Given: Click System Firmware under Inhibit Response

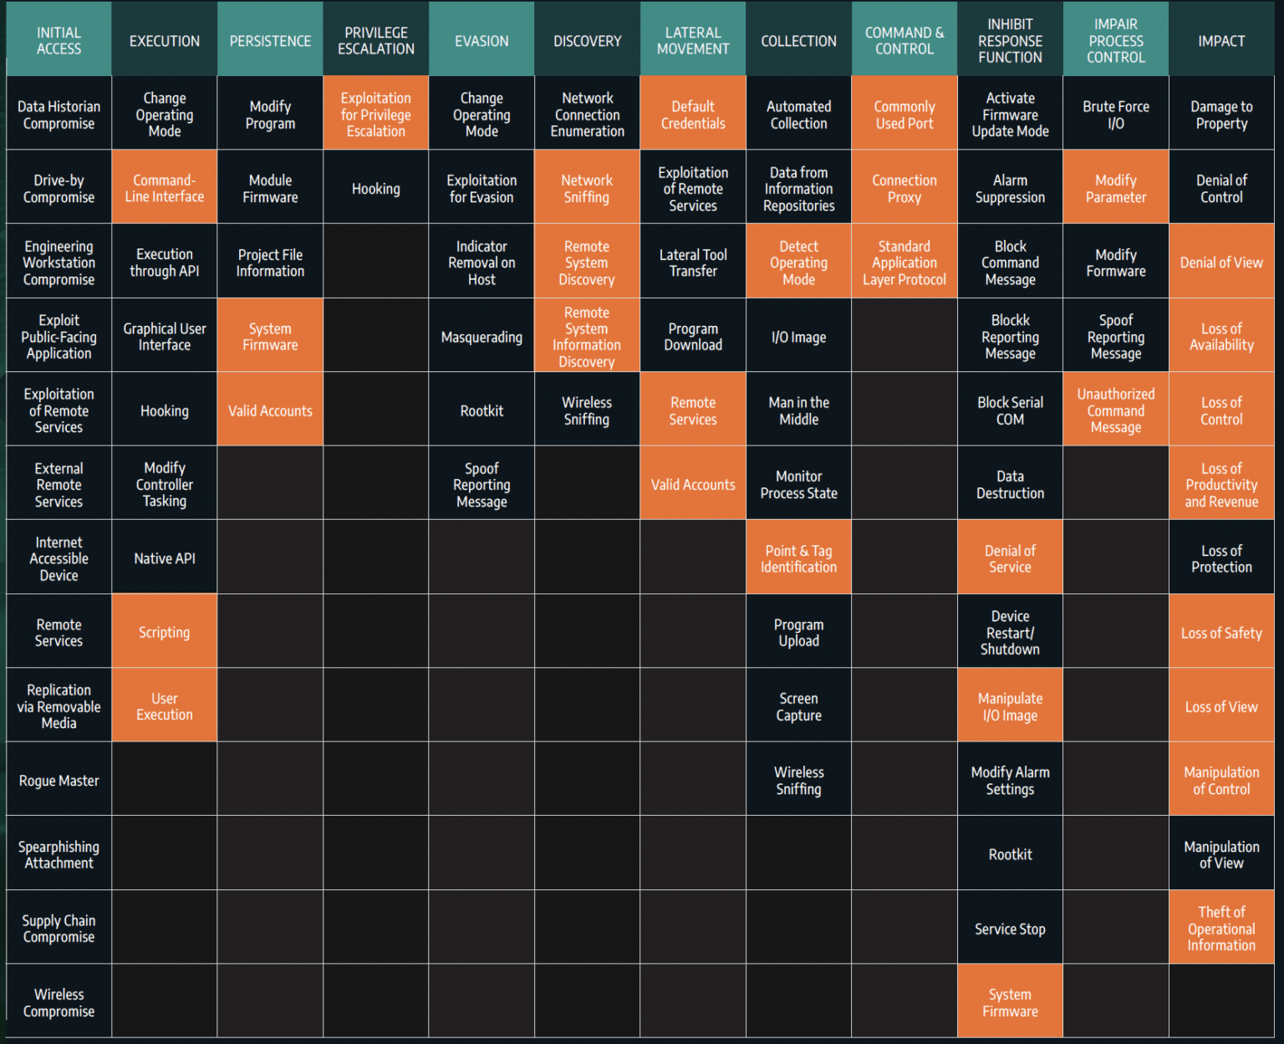Looking at the screenshot, I should coord(1010,1001).
